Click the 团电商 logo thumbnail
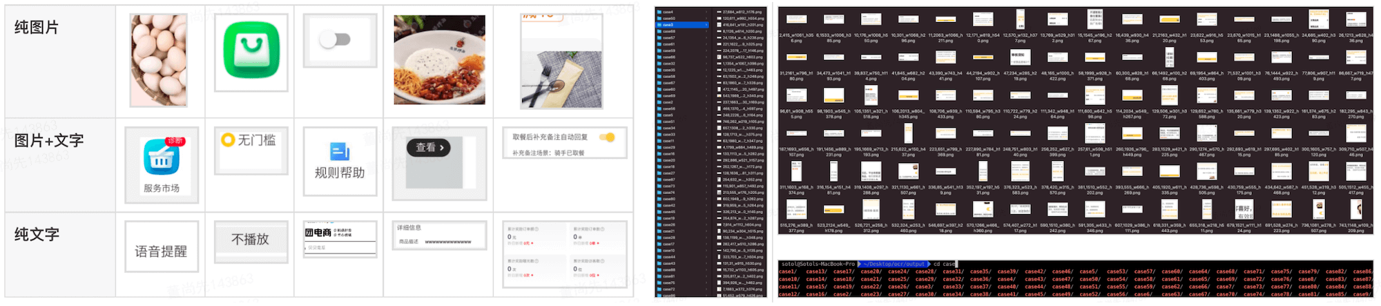The width and height of the screenshot is (1381, 306). click(x=318, y=233)
